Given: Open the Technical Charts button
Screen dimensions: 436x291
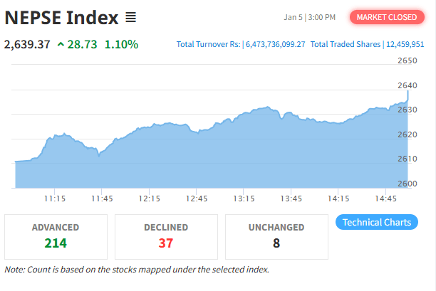Looking at the screenshot, I should (x=376, y=222).
